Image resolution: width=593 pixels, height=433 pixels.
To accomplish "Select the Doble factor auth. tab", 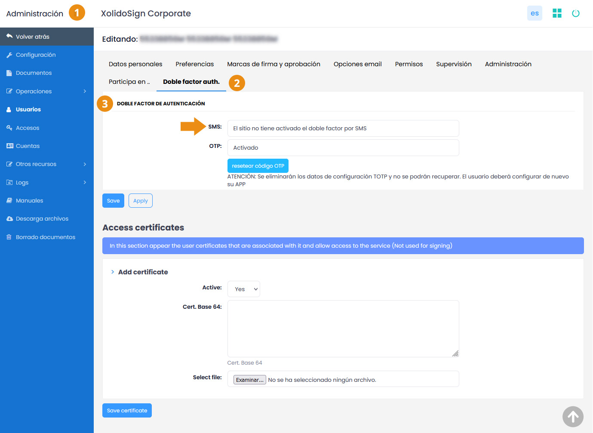I will (x=191, y=82).
